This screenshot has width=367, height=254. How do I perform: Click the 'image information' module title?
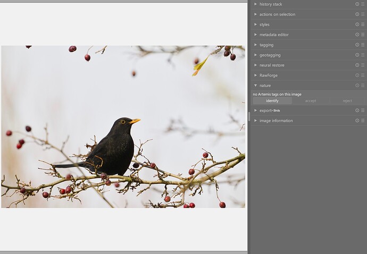pos(276,121)
